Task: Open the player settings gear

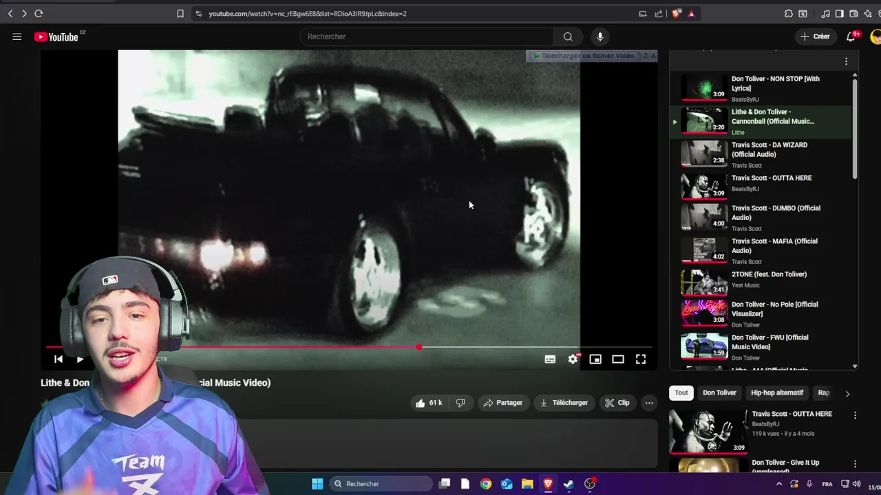Action: tap(573, 359)
